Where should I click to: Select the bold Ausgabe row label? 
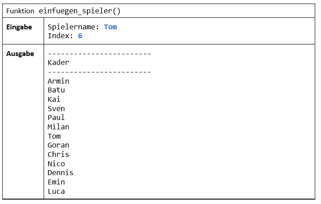[20, 54]
